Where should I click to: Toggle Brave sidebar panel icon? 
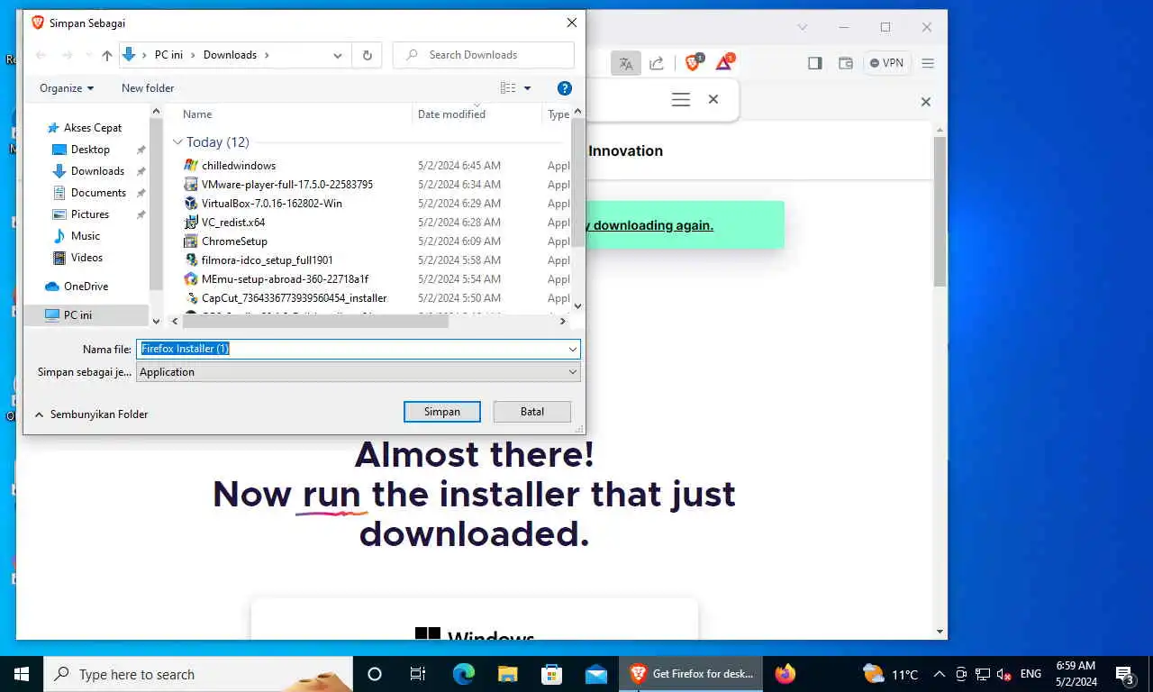pyautogui.click(x=815, y=63)
